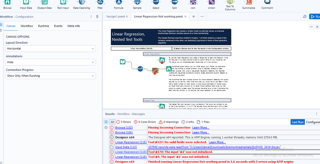Open the Runtime configuration tab
The image size is (320, 164).
(x=44, y=26)
